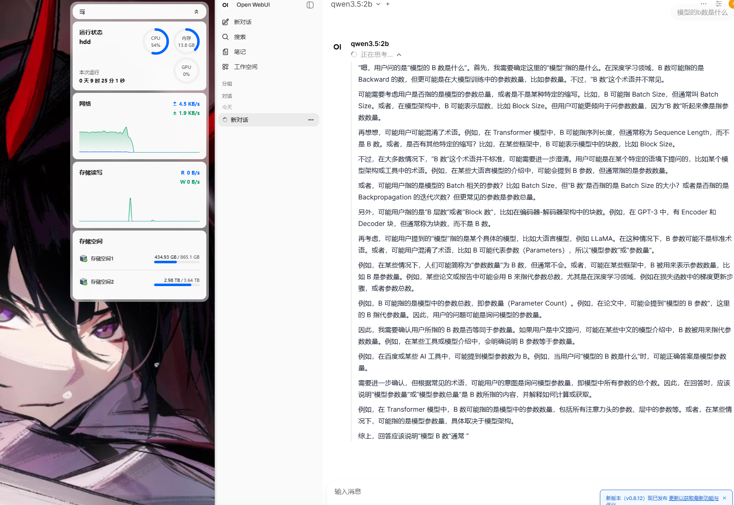The width and height of the screenshot is (734, 505).
Task: Open chat controls with the sliders icon
Action: [719, 4]
